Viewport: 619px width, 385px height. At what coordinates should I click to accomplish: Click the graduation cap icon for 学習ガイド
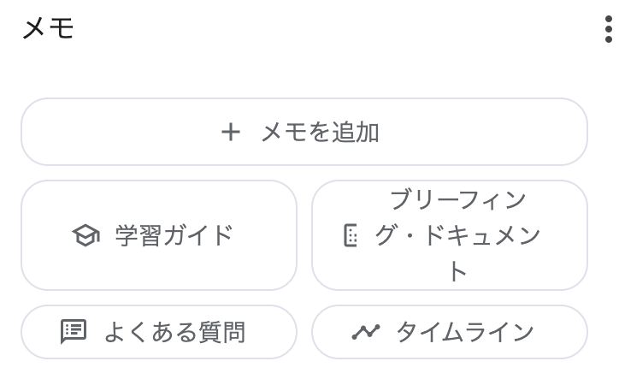(86, 235)
